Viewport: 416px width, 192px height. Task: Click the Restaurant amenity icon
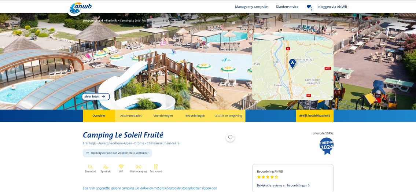point(156,167)
